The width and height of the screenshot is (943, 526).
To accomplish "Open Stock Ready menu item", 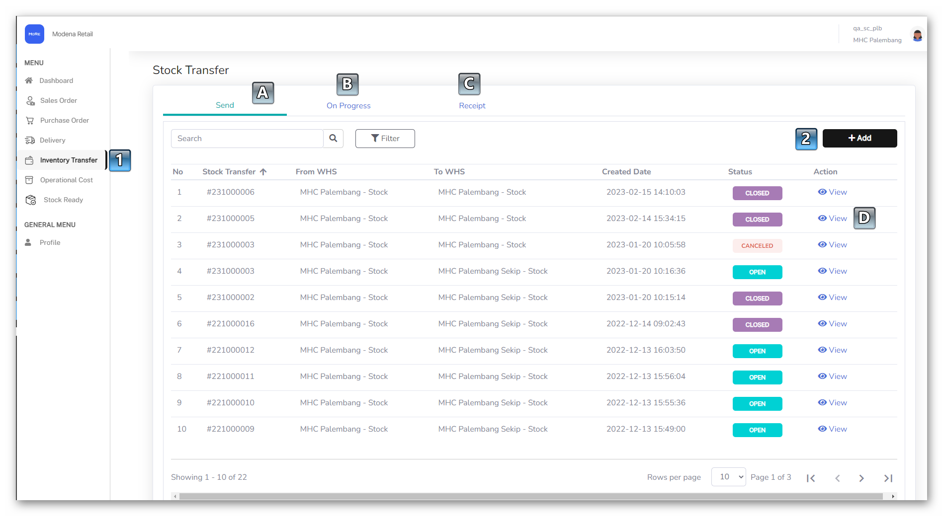I will pyautogui.click(x=63, y=200).
